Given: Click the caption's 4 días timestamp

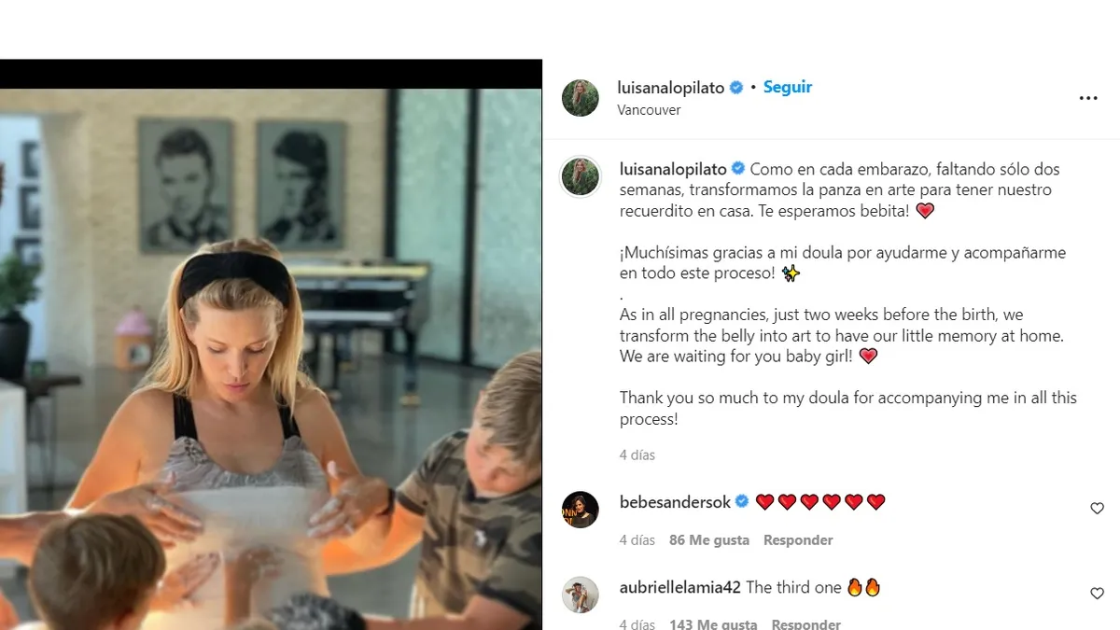Looking at the screenshot, I should [x=637, y=455].
